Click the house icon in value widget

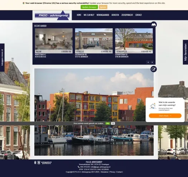153,106
